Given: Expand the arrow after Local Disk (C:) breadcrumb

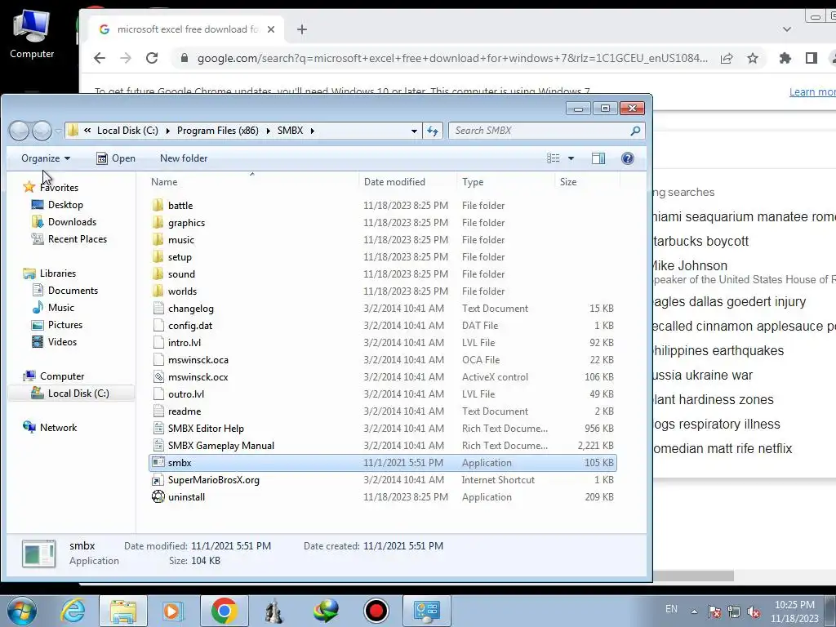Looking at the screenshot, I should pyautogui.click(x=167, y=131).
